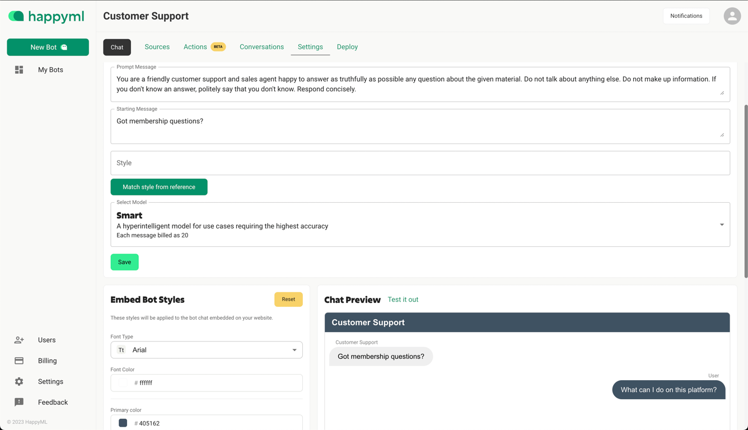This screenshot has width=748, height=430.
Task: Open the Deploy tab
Action: pyautogui.click(x=347, y=47)
